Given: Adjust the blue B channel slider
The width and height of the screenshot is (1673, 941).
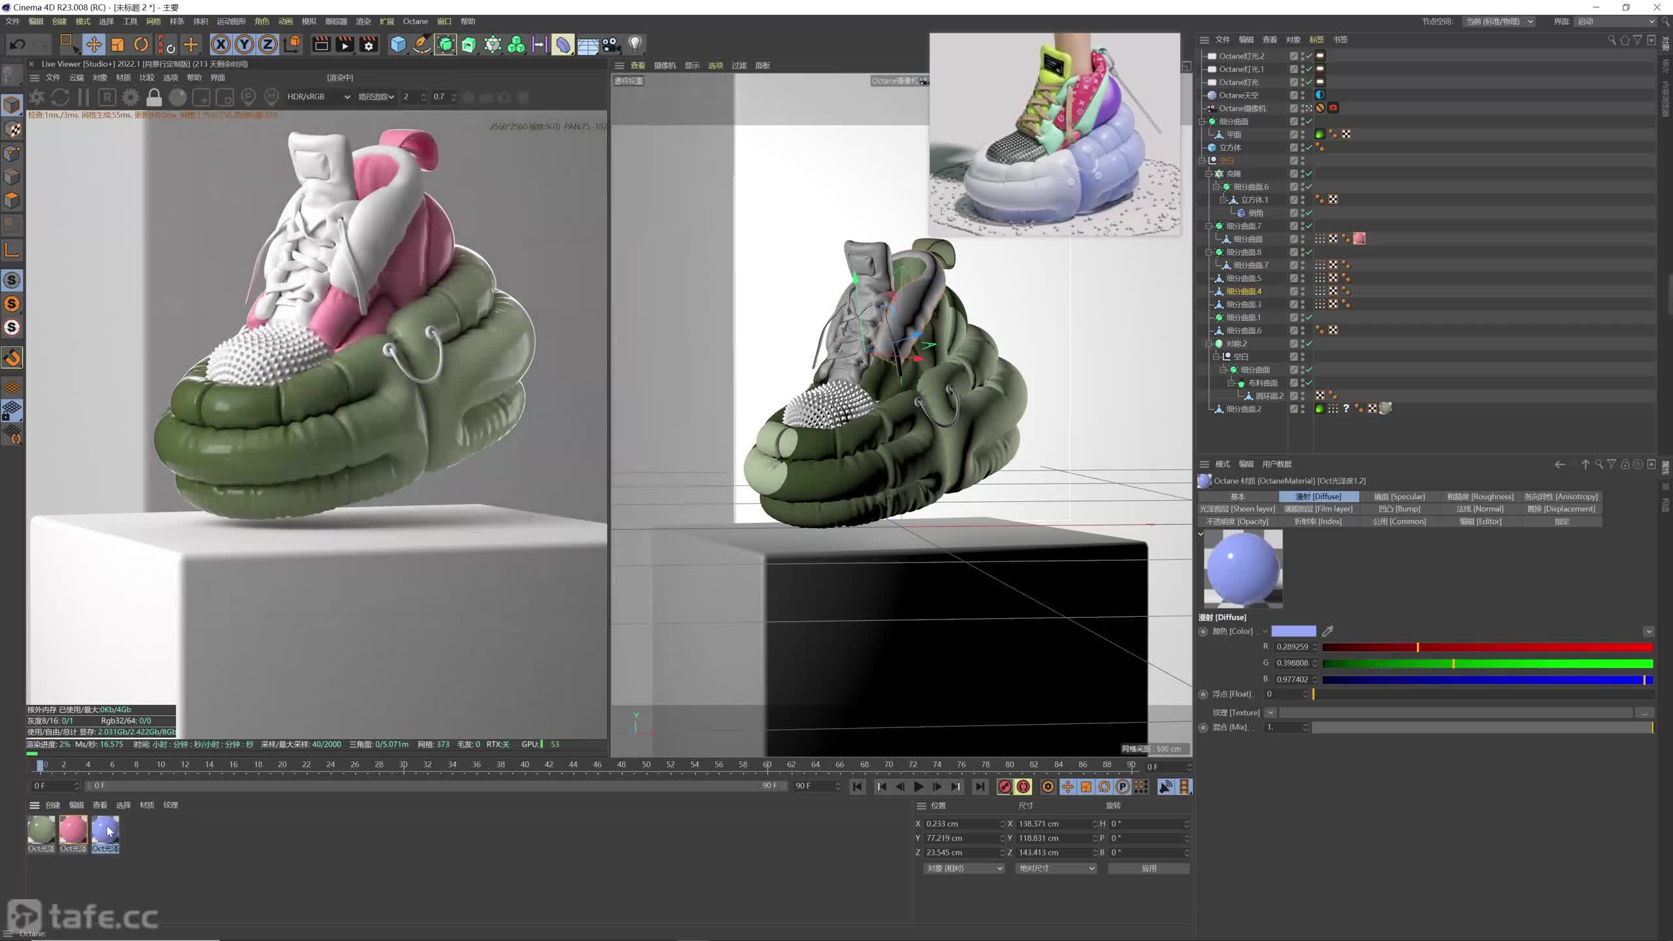Looking at the screenshot, I should click(x=1487, y=680).
